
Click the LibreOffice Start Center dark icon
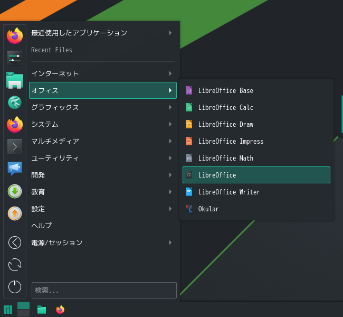(189, 175)
